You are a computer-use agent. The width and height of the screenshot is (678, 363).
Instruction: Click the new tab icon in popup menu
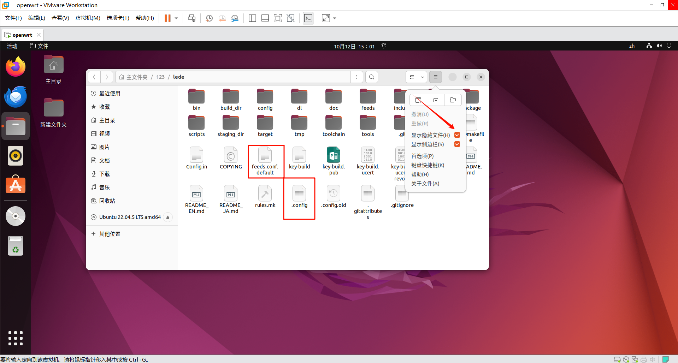pyautogui.click(x=436, y=100)
